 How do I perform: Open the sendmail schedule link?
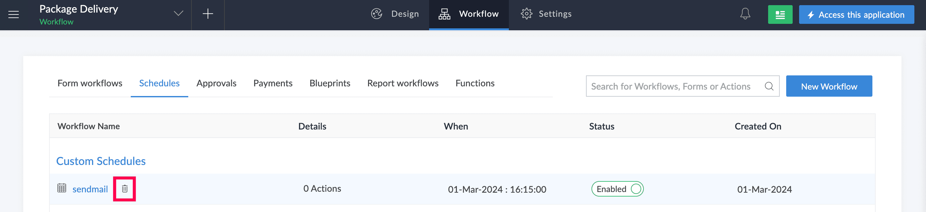tap(90, 189)
